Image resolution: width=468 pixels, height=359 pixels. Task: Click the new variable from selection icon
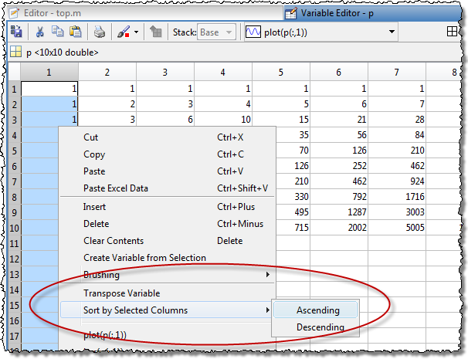point(17,32)
